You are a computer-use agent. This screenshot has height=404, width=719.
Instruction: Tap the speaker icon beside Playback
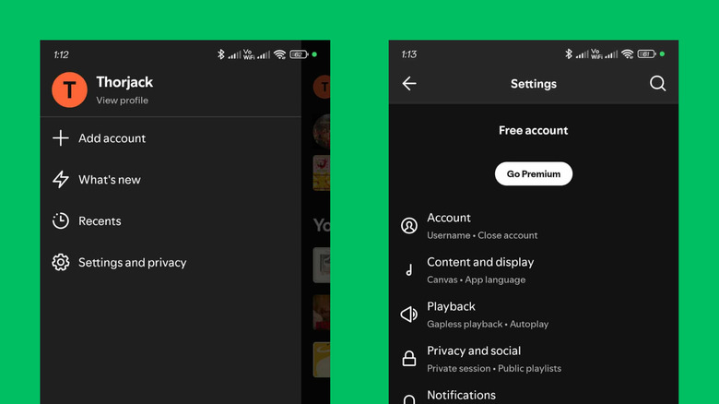(409, 315)
